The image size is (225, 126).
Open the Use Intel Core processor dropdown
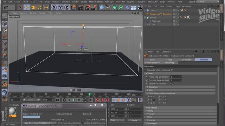coord(40,123)
